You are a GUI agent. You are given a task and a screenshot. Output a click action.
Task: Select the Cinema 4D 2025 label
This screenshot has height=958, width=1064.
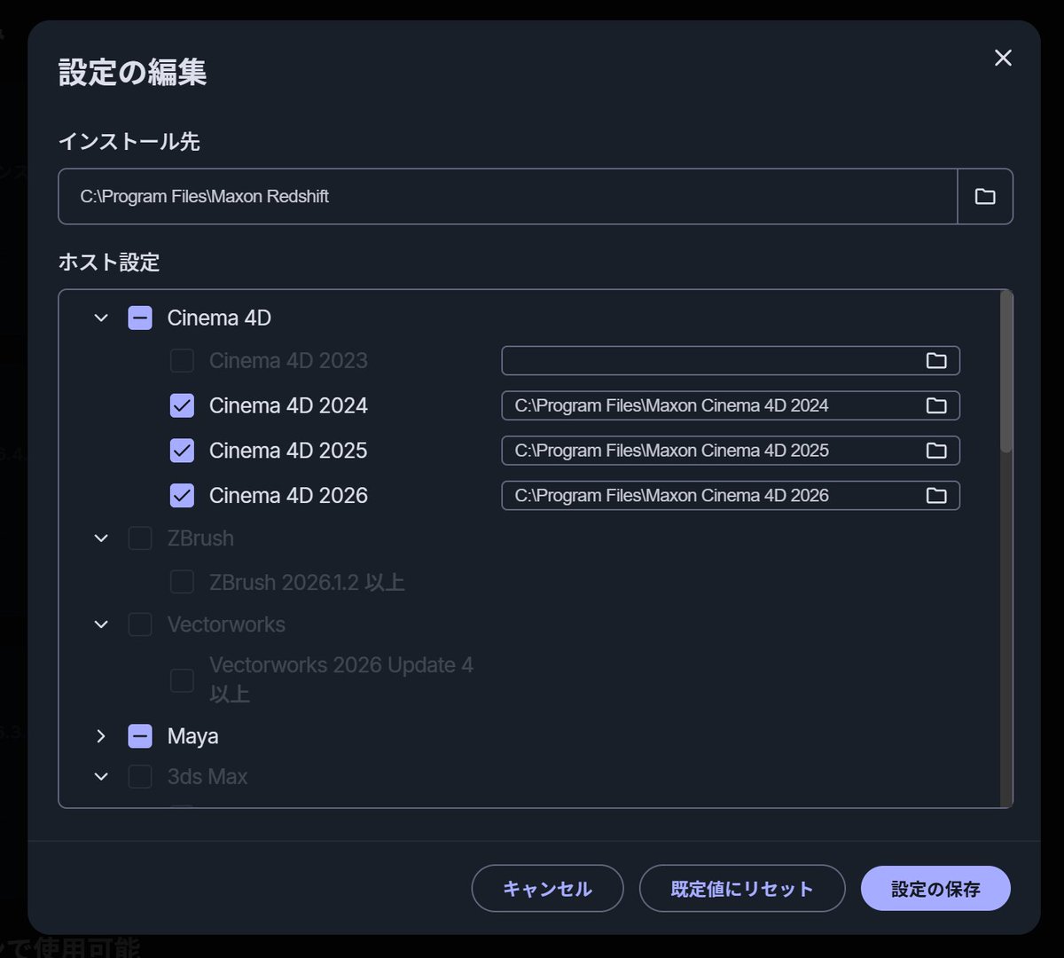pyautogui.click(x=288, y=451)
